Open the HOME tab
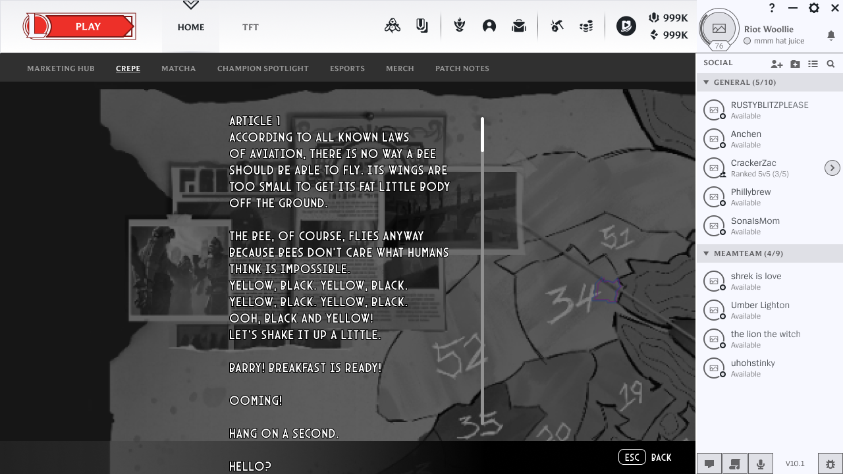This screenshot has height=474, width=843. (191, 27)
